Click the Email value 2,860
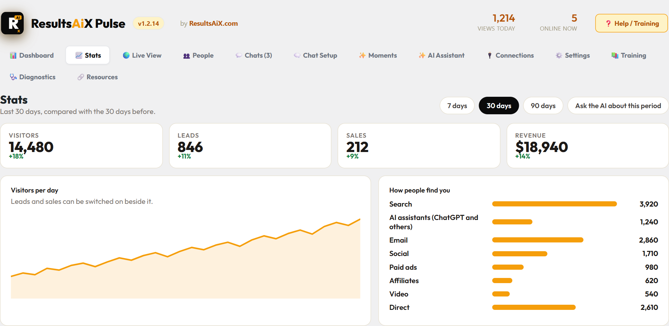The height and width of the screenshot is (326, 669). [648, 240]
